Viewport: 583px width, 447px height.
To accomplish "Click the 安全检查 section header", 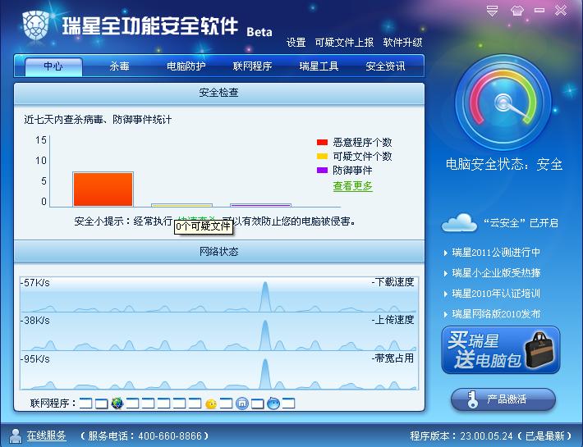I will 219,93.
